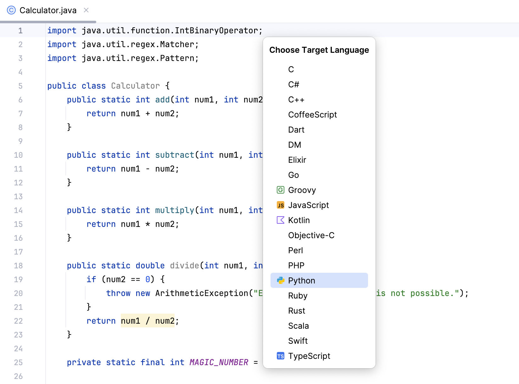Close the Calculator.java tab
This screenshot has width=519, height=384.
pyautogui.click(x=86, y=10)
